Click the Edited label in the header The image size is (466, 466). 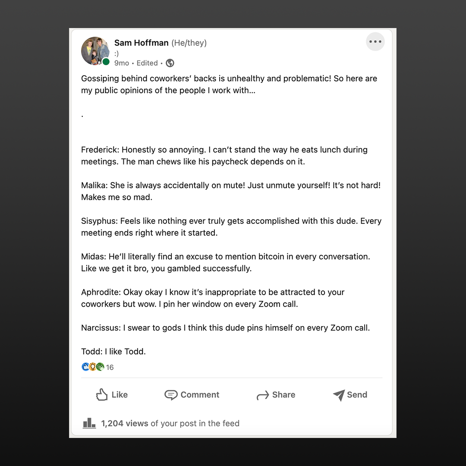pos(147,63)
